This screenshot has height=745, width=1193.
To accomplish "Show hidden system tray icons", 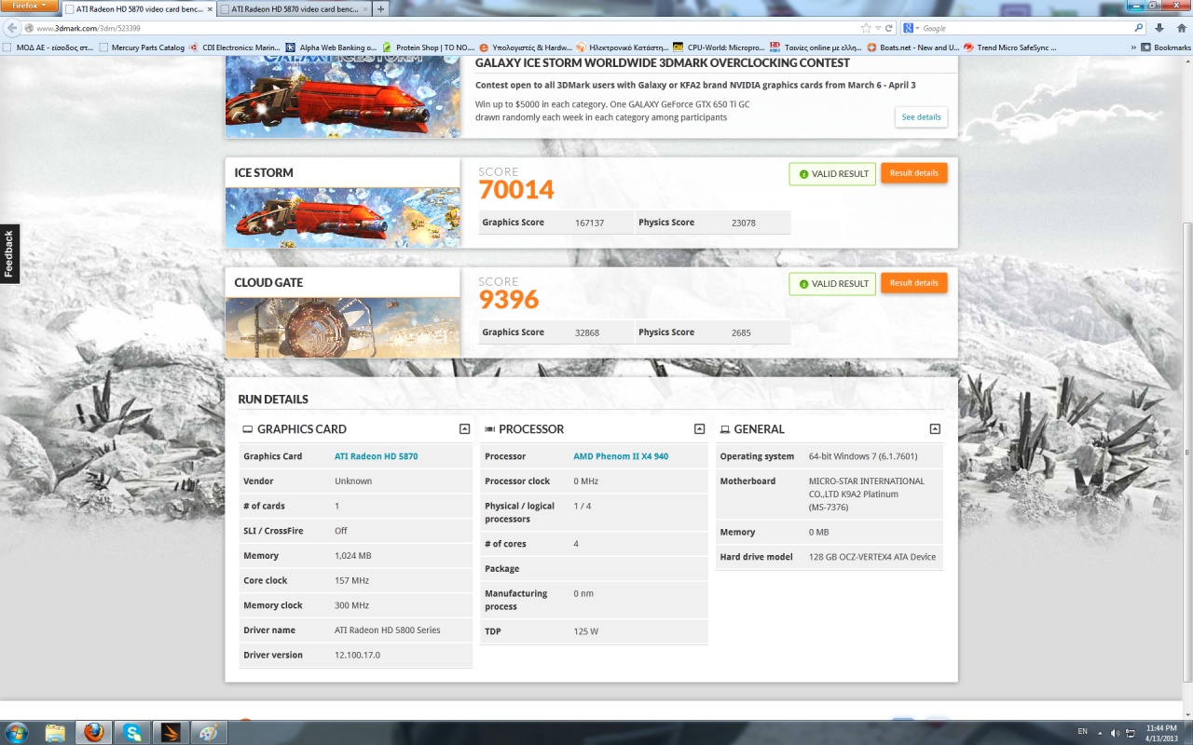I will [1101, 732].
